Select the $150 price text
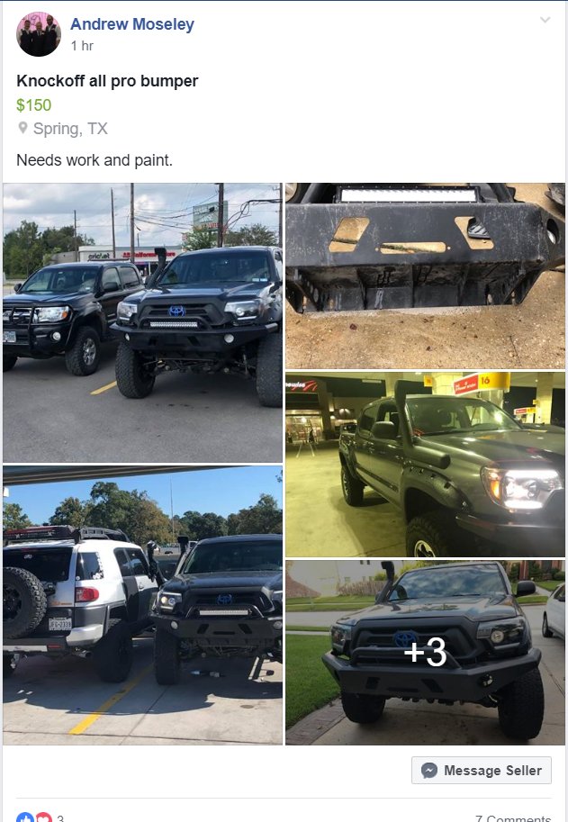The width and height of the screenshot is (568, 822). click(34, 104)
